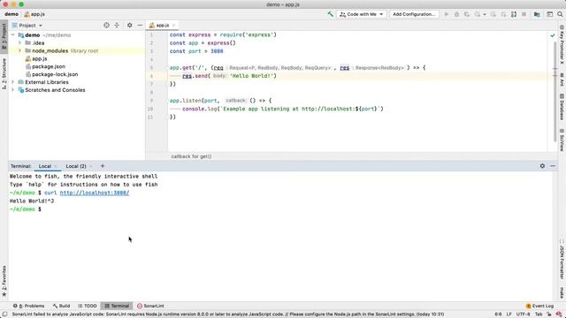Click the lock read-only icon in status bar
Image resolution: width=566 pixels, height=318 pixels.
click(549, 314)
